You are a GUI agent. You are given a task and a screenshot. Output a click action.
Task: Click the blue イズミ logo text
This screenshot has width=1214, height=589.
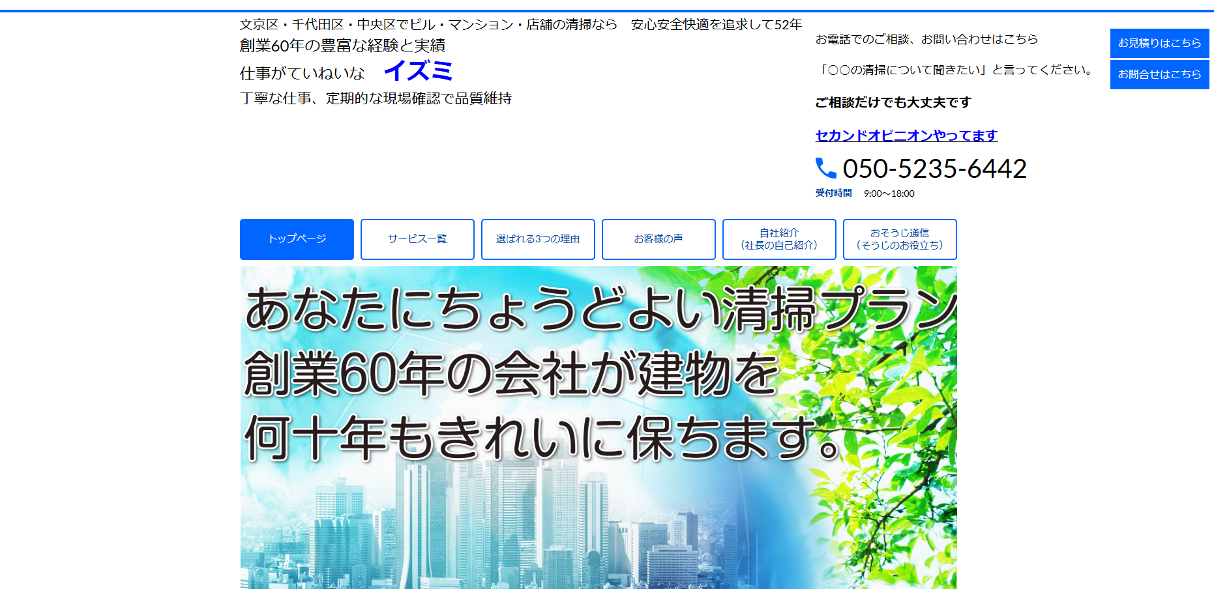419,71
